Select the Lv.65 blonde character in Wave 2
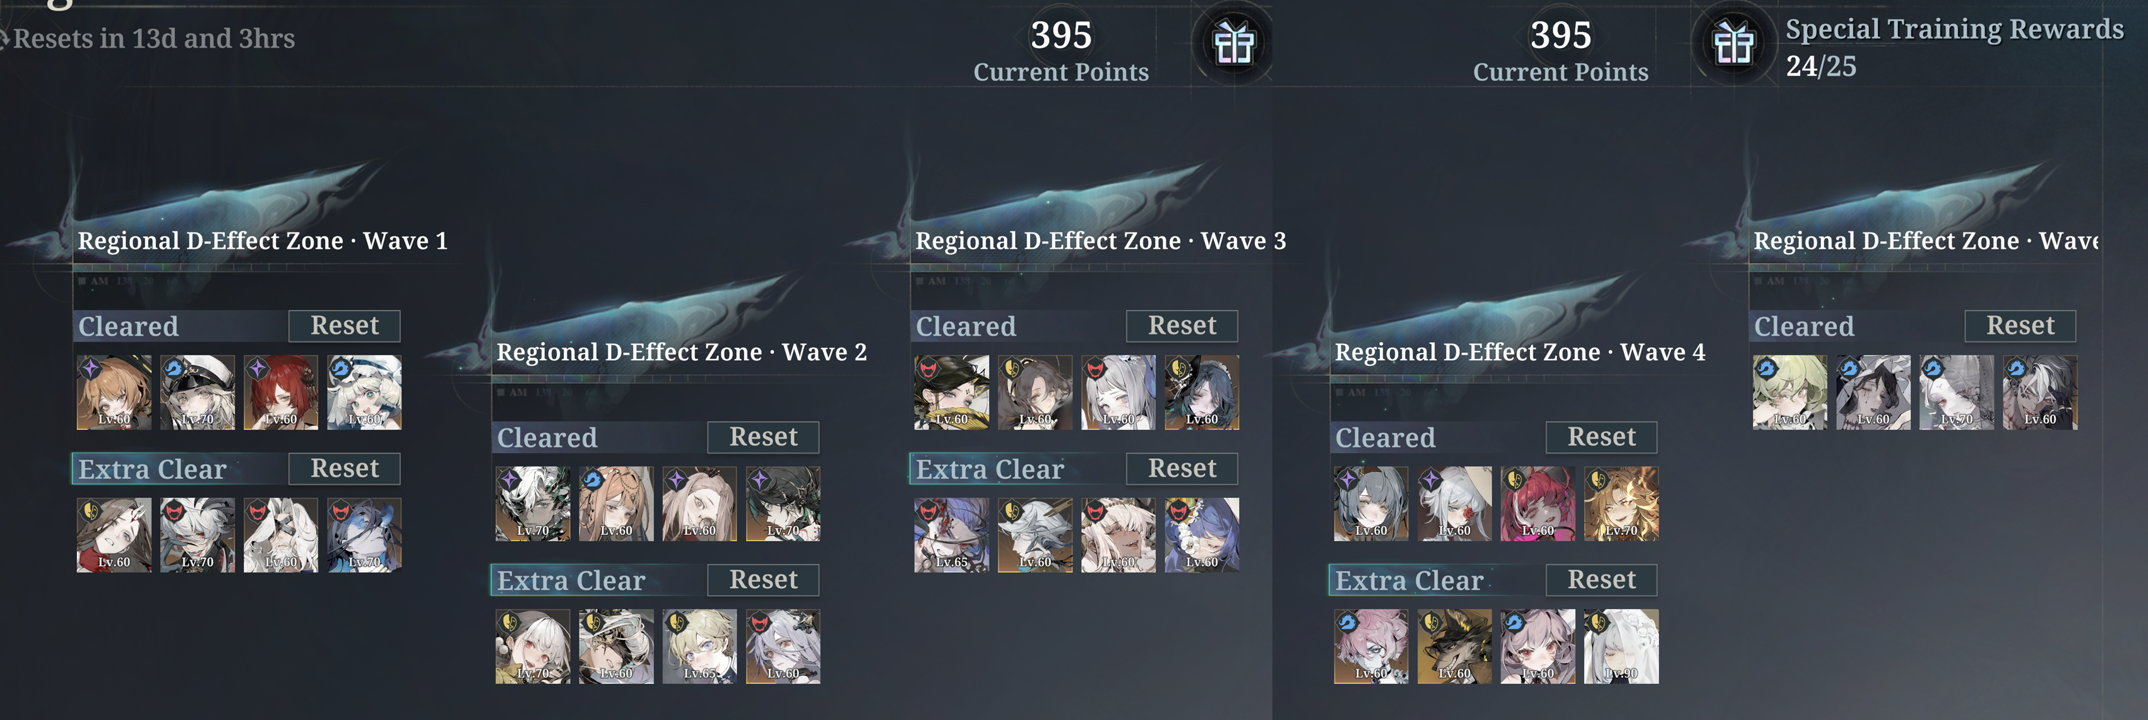The height and width of the screenshot is (720, 2148). coord(699,647)
